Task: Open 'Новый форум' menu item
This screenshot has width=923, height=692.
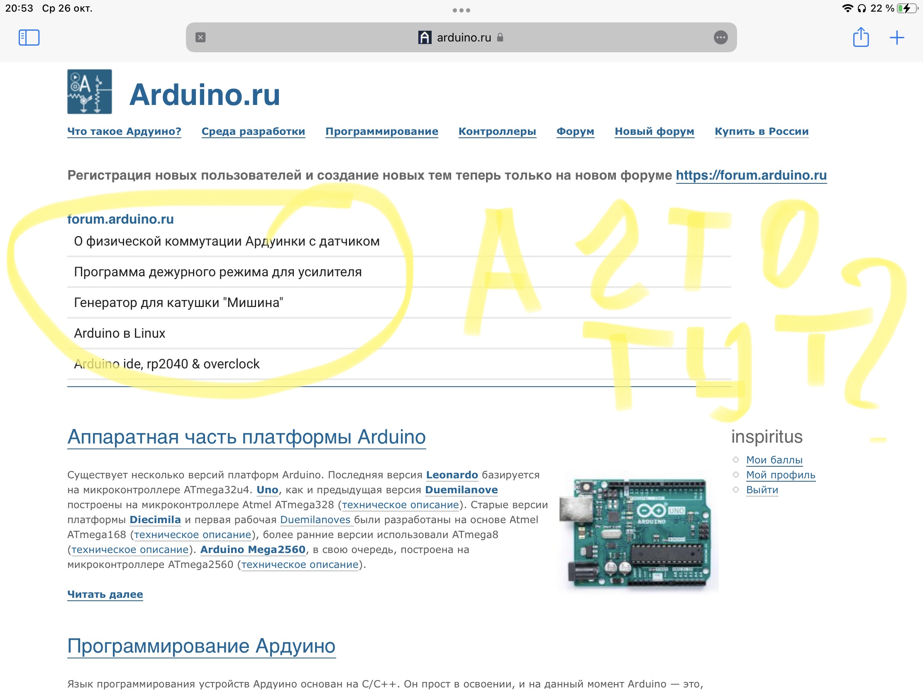Action: click(x=654, y=132)
